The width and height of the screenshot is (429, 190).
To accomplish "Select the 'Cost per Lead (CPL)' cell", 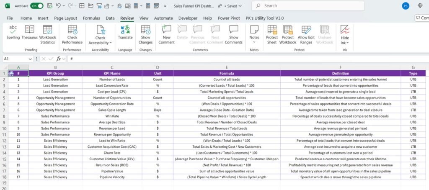I will click(x=112, y=92).
